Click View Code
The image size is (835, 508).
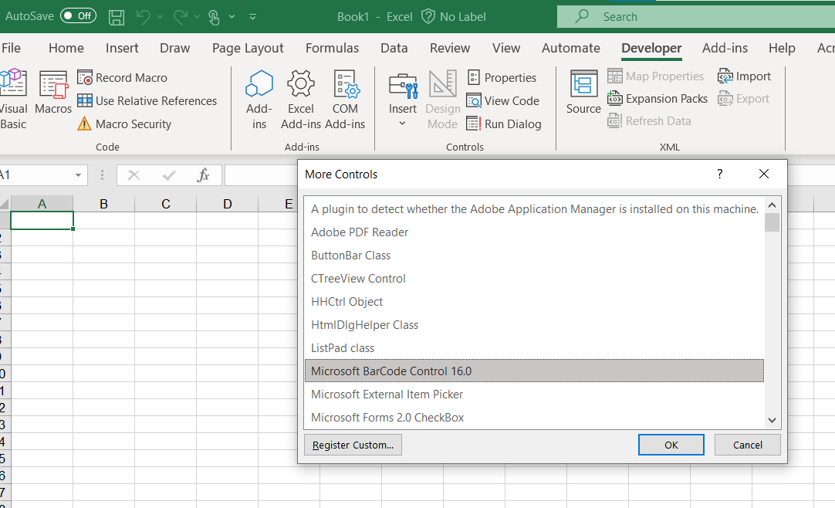coord(502,100)
